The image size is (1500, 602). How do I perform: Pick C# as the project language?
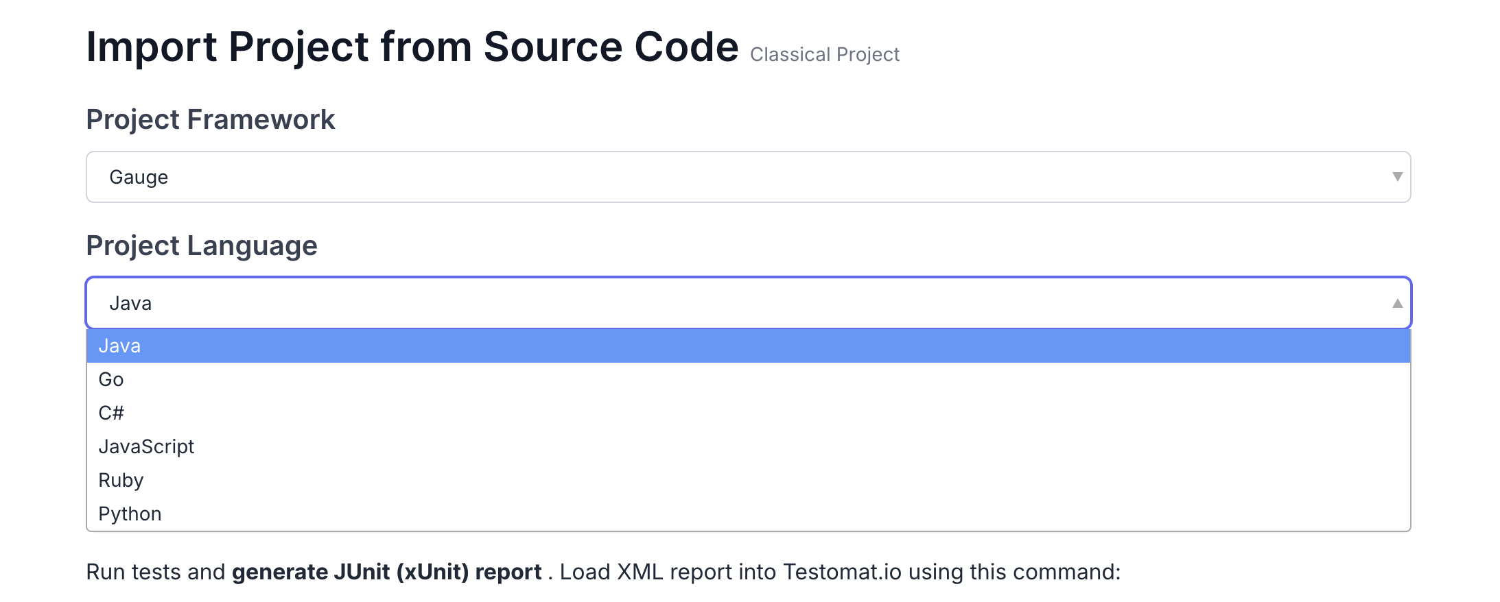(748, 413)
